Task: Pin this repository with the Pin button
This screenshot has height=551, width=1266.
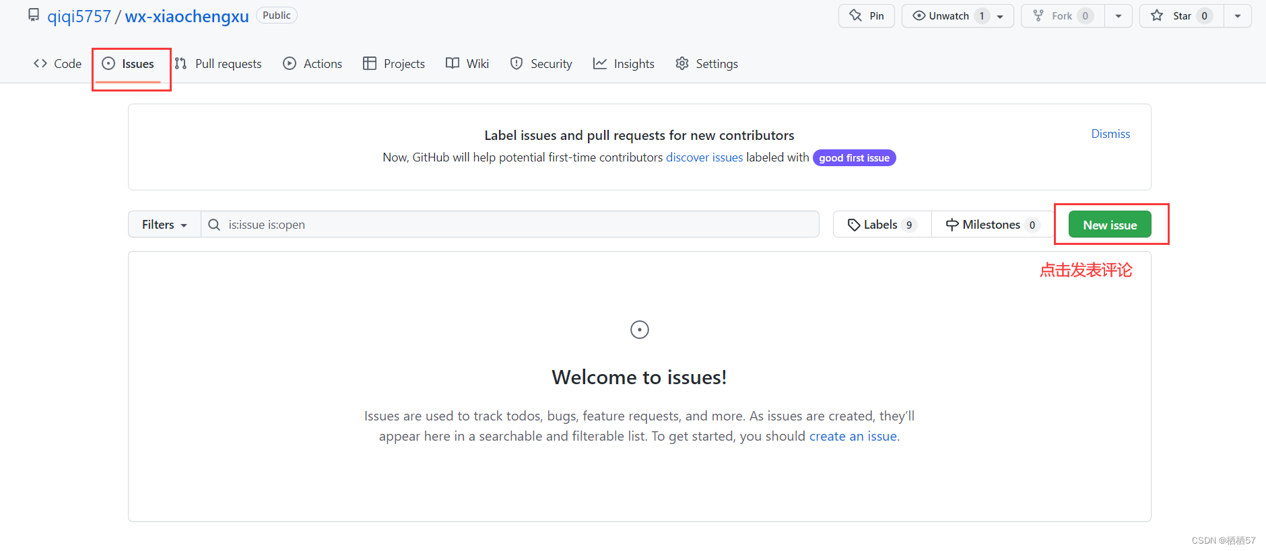Action: click(x=866, y=15)
